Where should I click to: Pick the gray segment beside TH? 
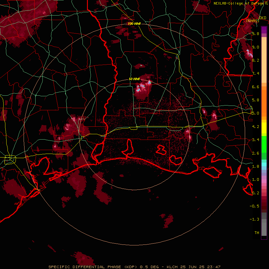tap(264, 229)
